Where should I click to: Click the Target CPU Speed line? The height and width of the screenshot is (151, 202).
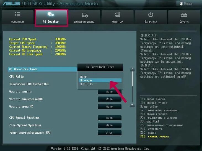[x=38, y=43]
